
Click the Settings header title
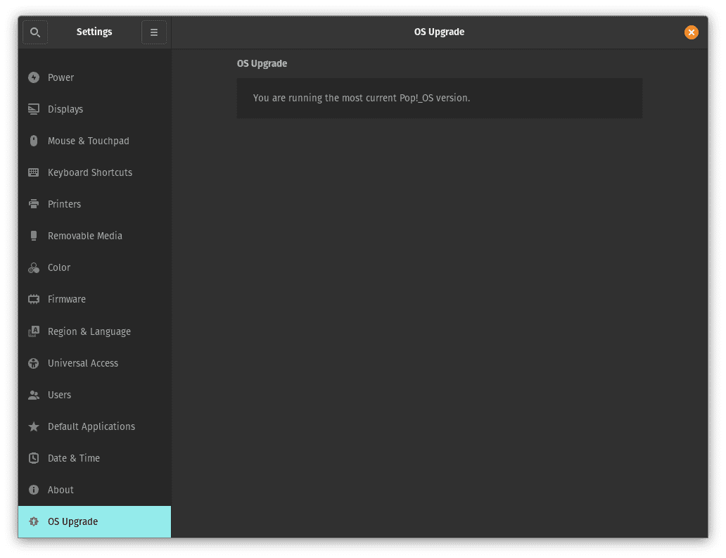point(94,32)
